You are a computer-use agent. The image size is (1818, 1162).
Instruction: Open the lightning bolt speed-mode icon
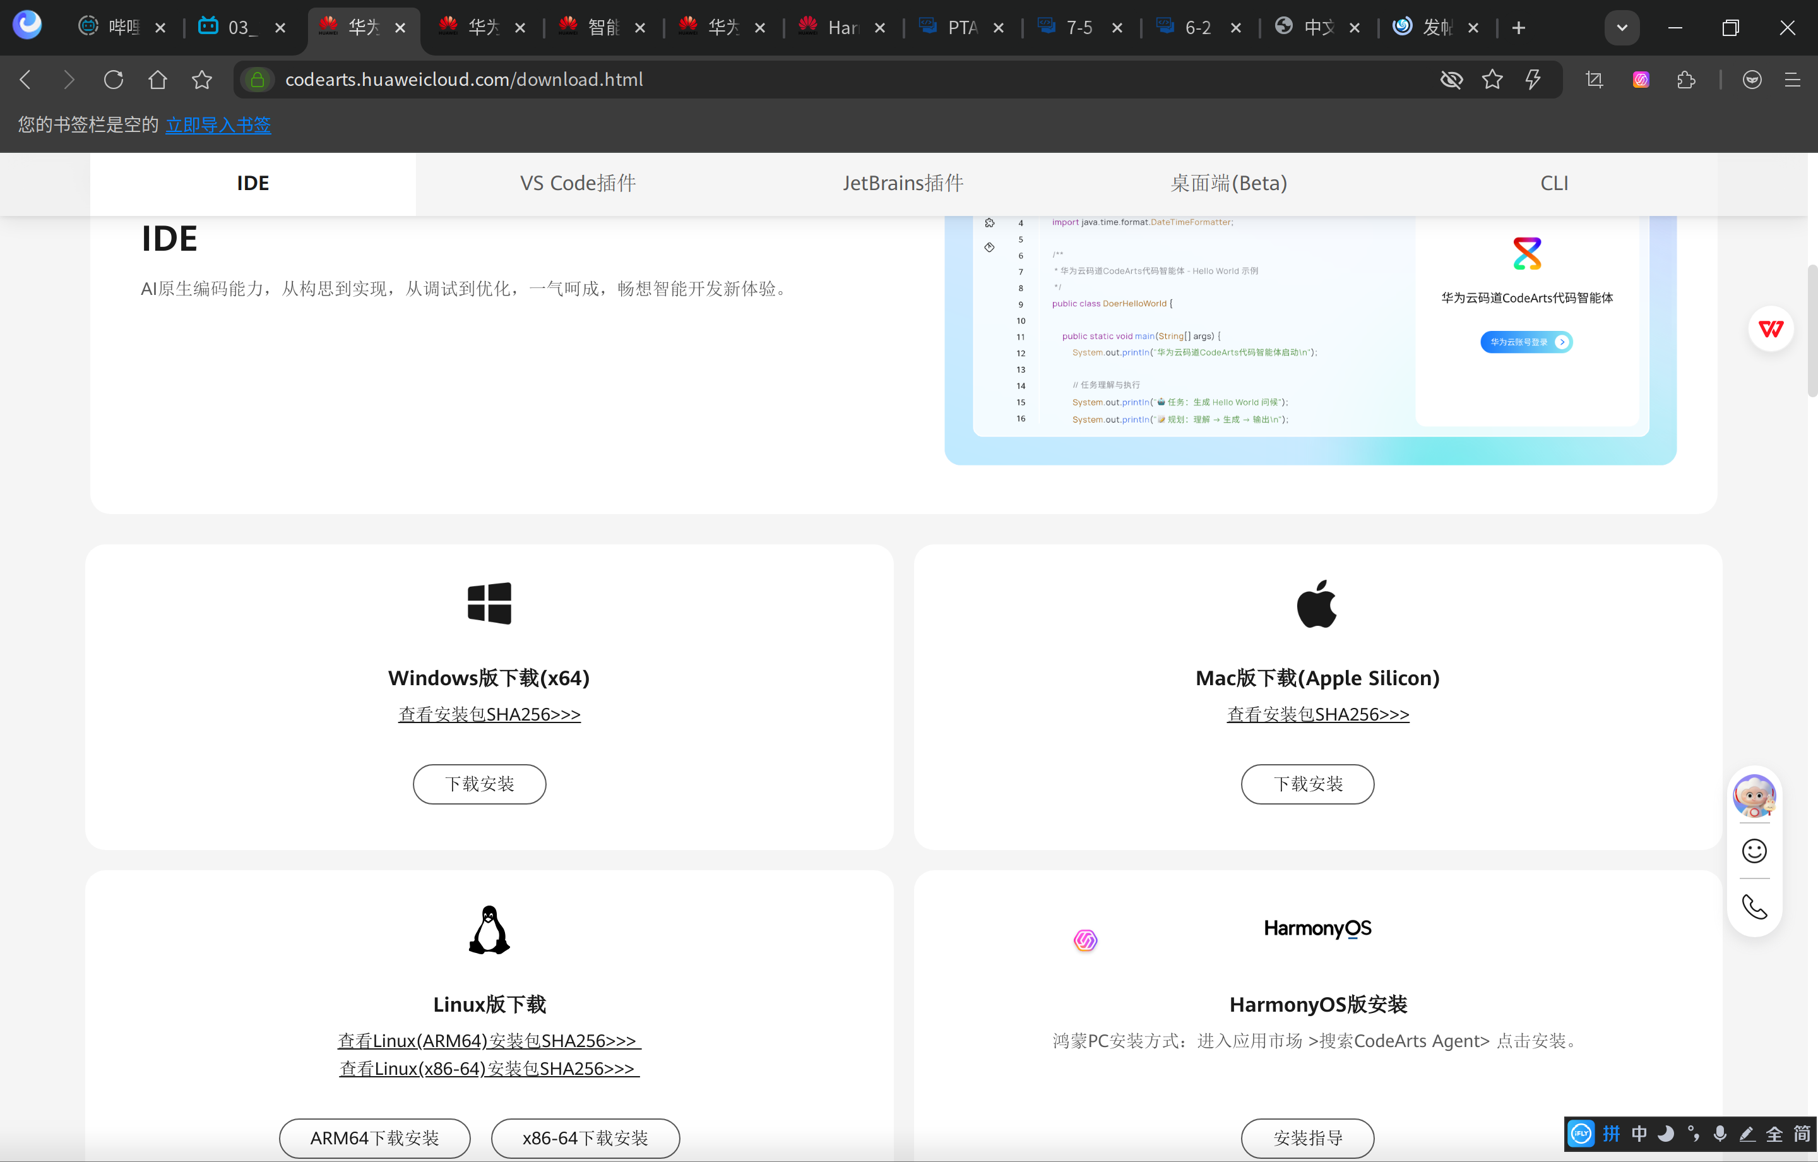point(1533,80)
